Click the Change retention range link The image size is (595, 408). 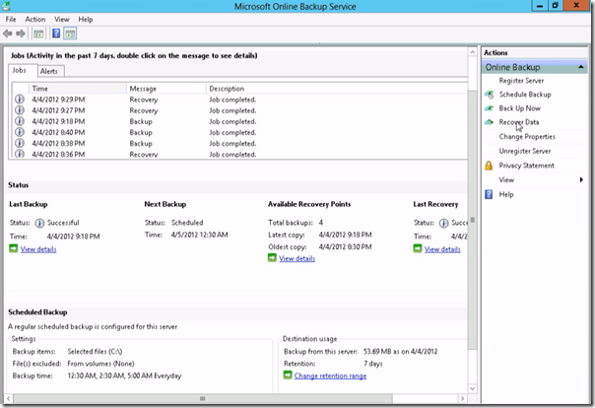330,375
